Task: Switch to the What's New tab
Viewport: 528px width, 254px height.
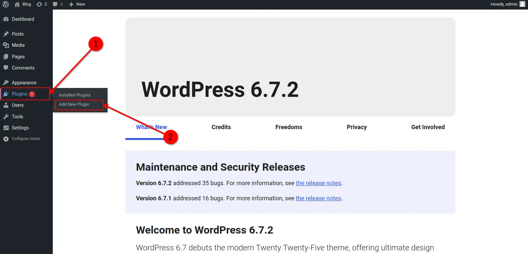Action: pyautogui.click(x=151, y=127)
